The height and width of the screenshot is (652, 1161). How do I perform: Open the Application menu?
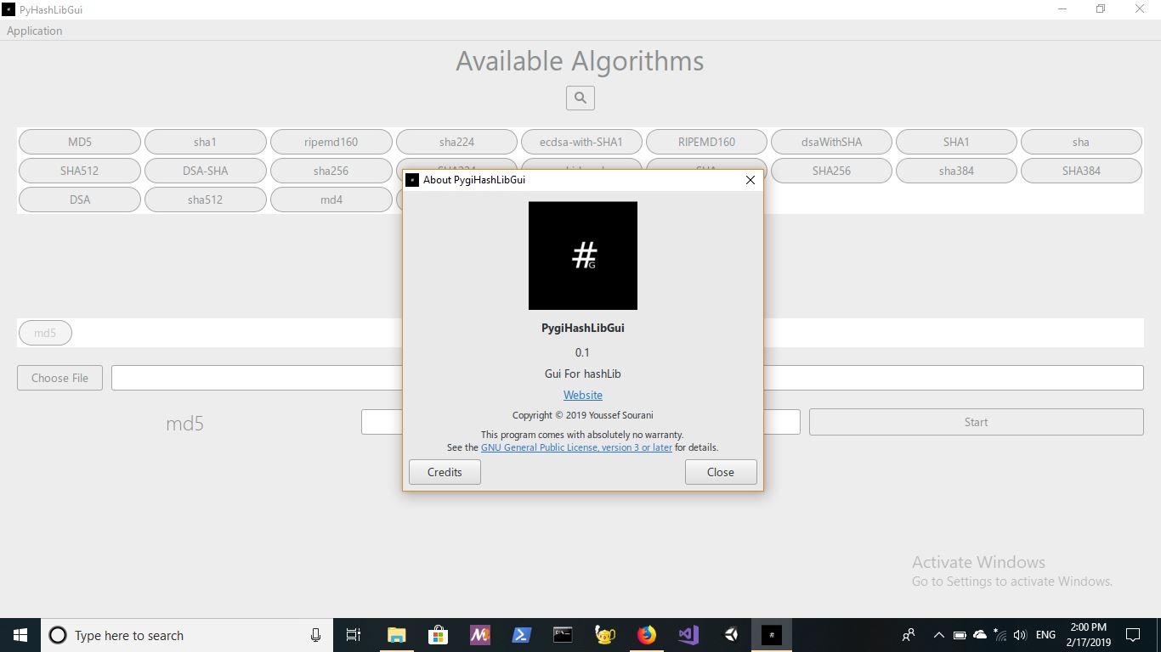pos(35,31)
